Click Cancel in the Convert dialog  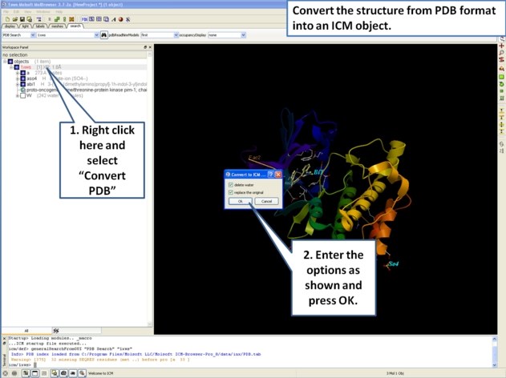266,201
